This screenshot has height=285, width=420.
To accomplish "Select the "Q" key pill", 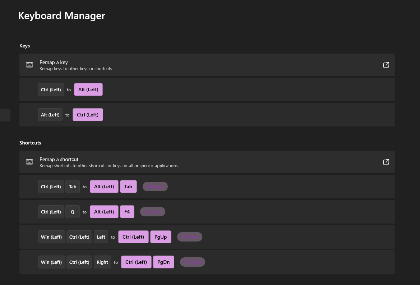I will click(x=72, y=211).
